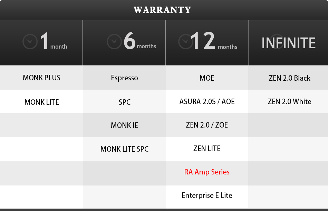Select ZEN 2.0 Black under INFINITE
This screenshot has width=328, height=211.
(x=290, y=78)
